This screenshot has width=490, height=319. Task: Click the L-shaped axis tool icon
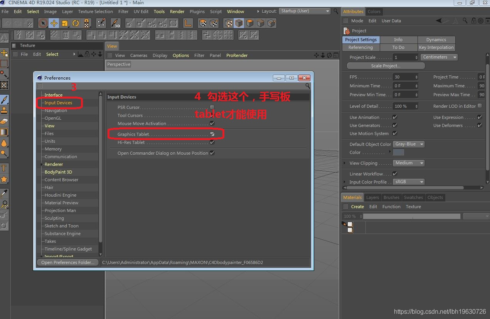point(188,23)
